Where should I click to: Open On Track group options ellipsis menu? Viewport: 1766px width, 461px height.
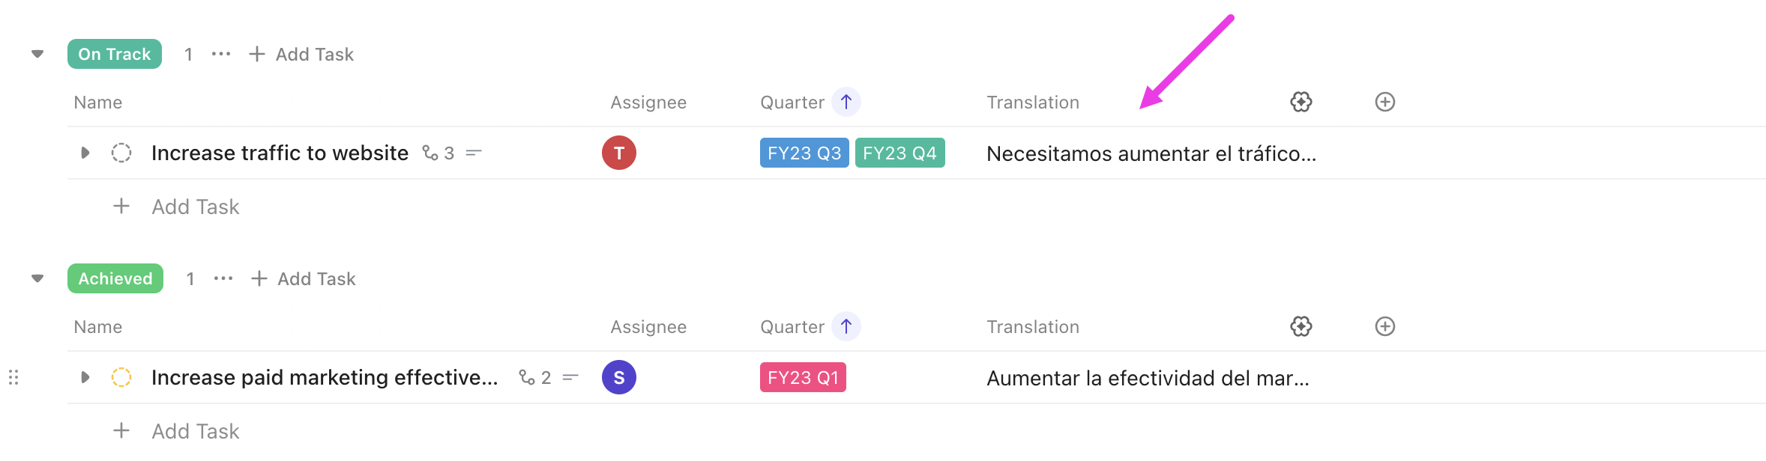(x=221, y=54)
